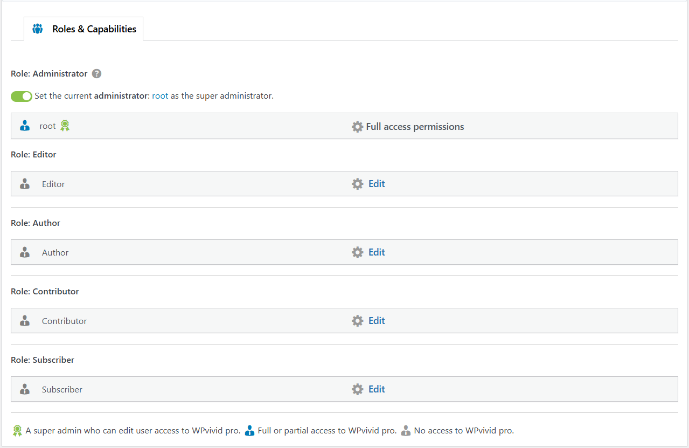Click the Full access permissions label

click(415, 127)
